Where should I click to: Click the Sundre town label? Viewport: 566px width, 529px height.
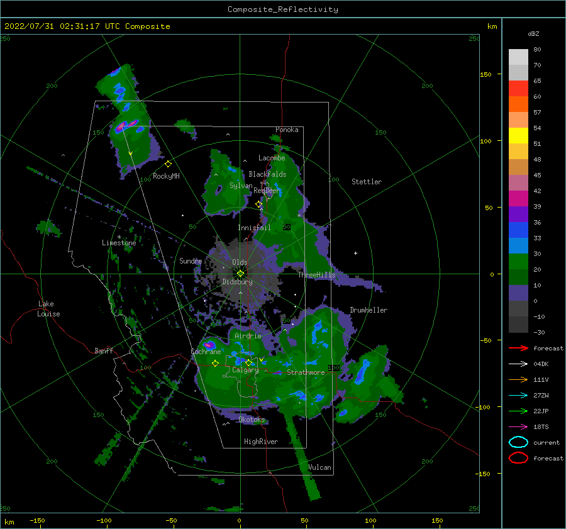pyautogui.click(x=191, y=260)
